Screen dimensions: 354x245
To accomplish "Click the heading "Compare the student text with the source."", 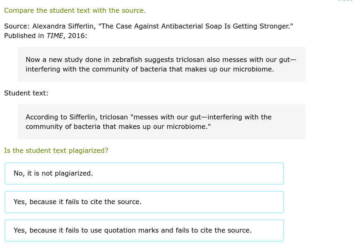I will [75, 11].
